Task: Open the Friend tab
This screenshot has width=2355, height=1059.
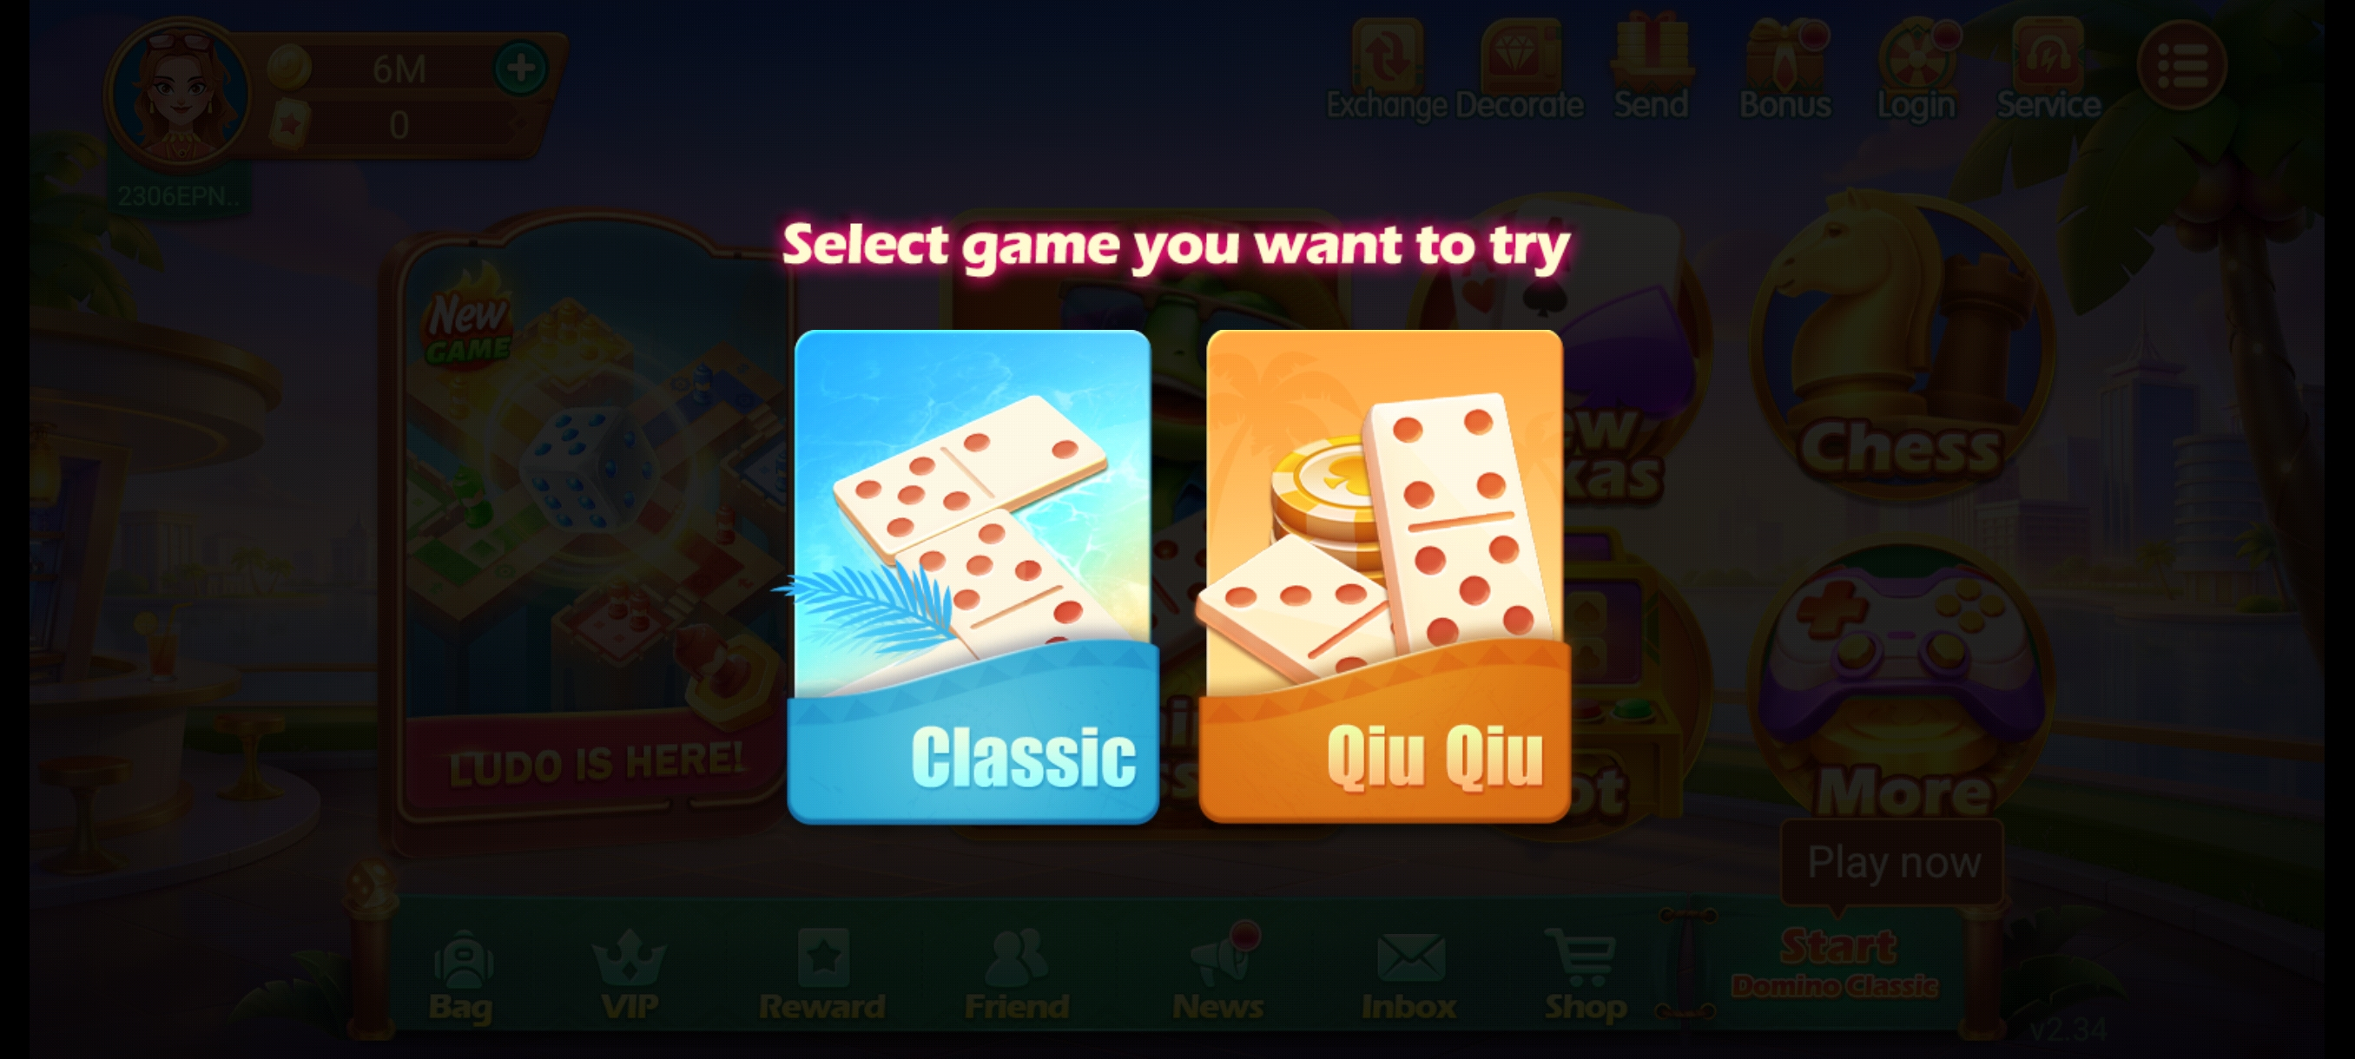Action: tap(1017, 974)
